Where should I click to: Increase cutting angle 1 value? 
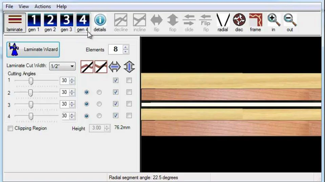(72, 79)
